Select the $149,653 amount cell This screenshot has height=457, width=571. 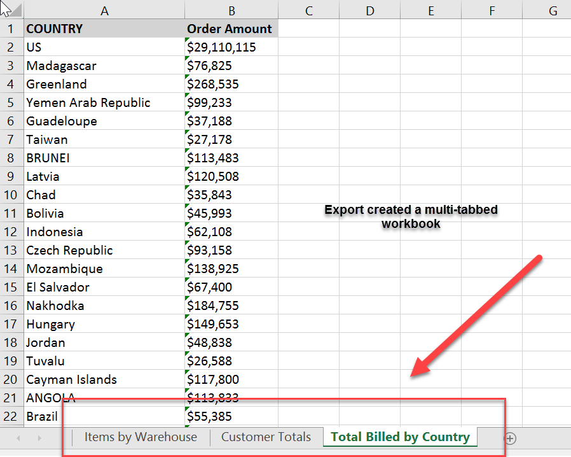pyautogui.click(x=231, y=324)
